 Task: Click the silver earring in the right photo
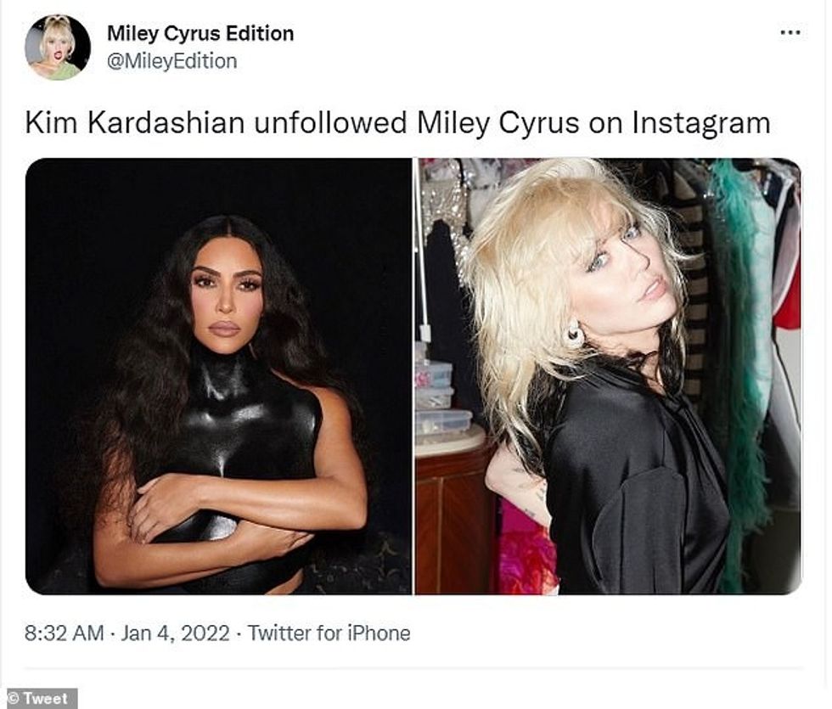click(x=575, y=334)
